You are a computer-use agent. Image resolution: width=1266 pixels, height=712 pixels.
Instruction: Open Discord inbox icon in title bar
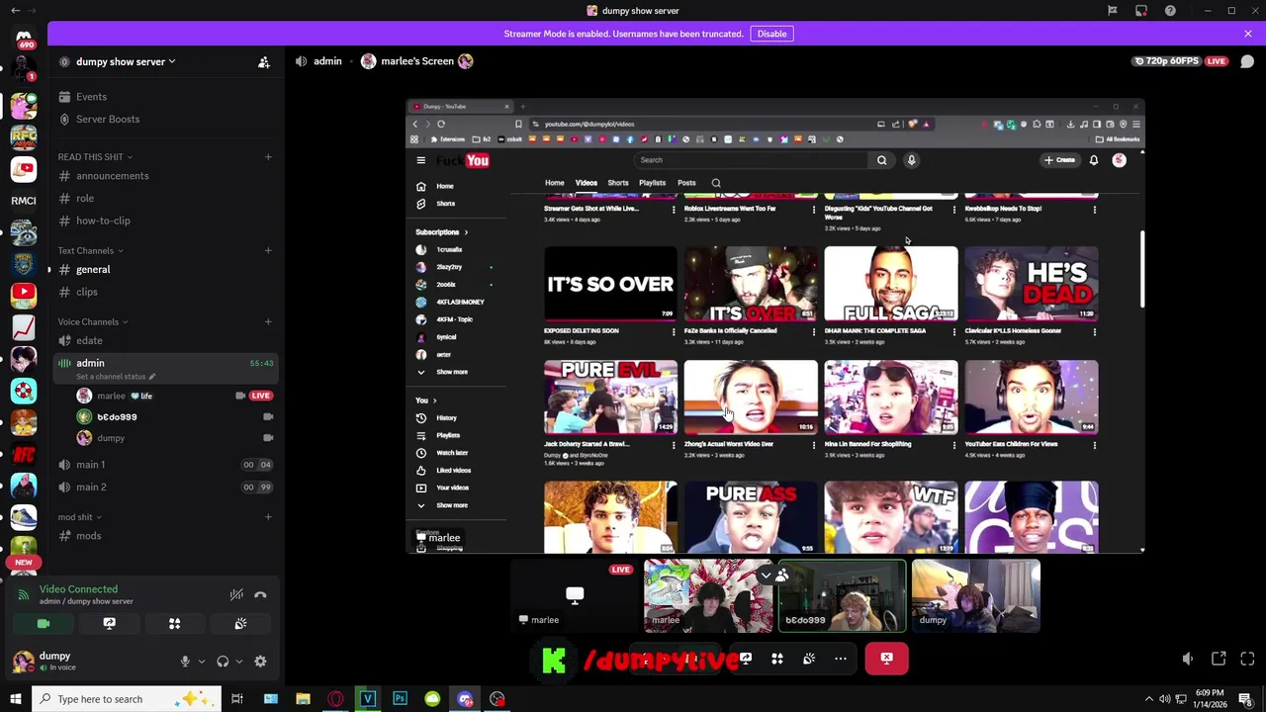click(x=1141, y=11)
